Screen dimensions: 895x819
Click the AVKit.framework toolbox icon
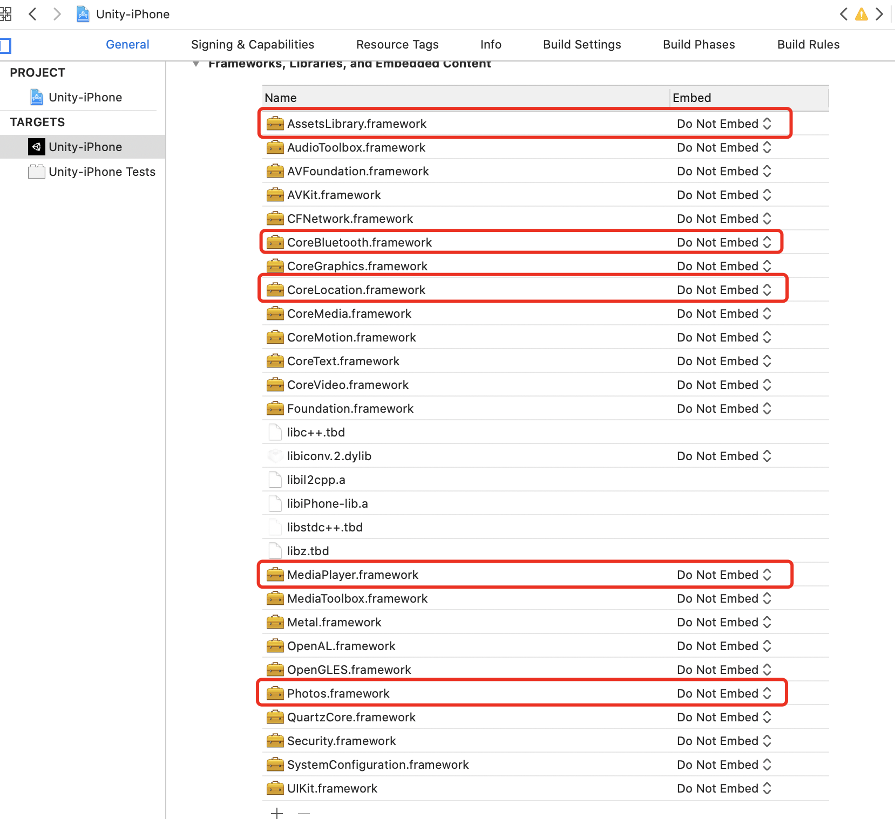[275, 194]
